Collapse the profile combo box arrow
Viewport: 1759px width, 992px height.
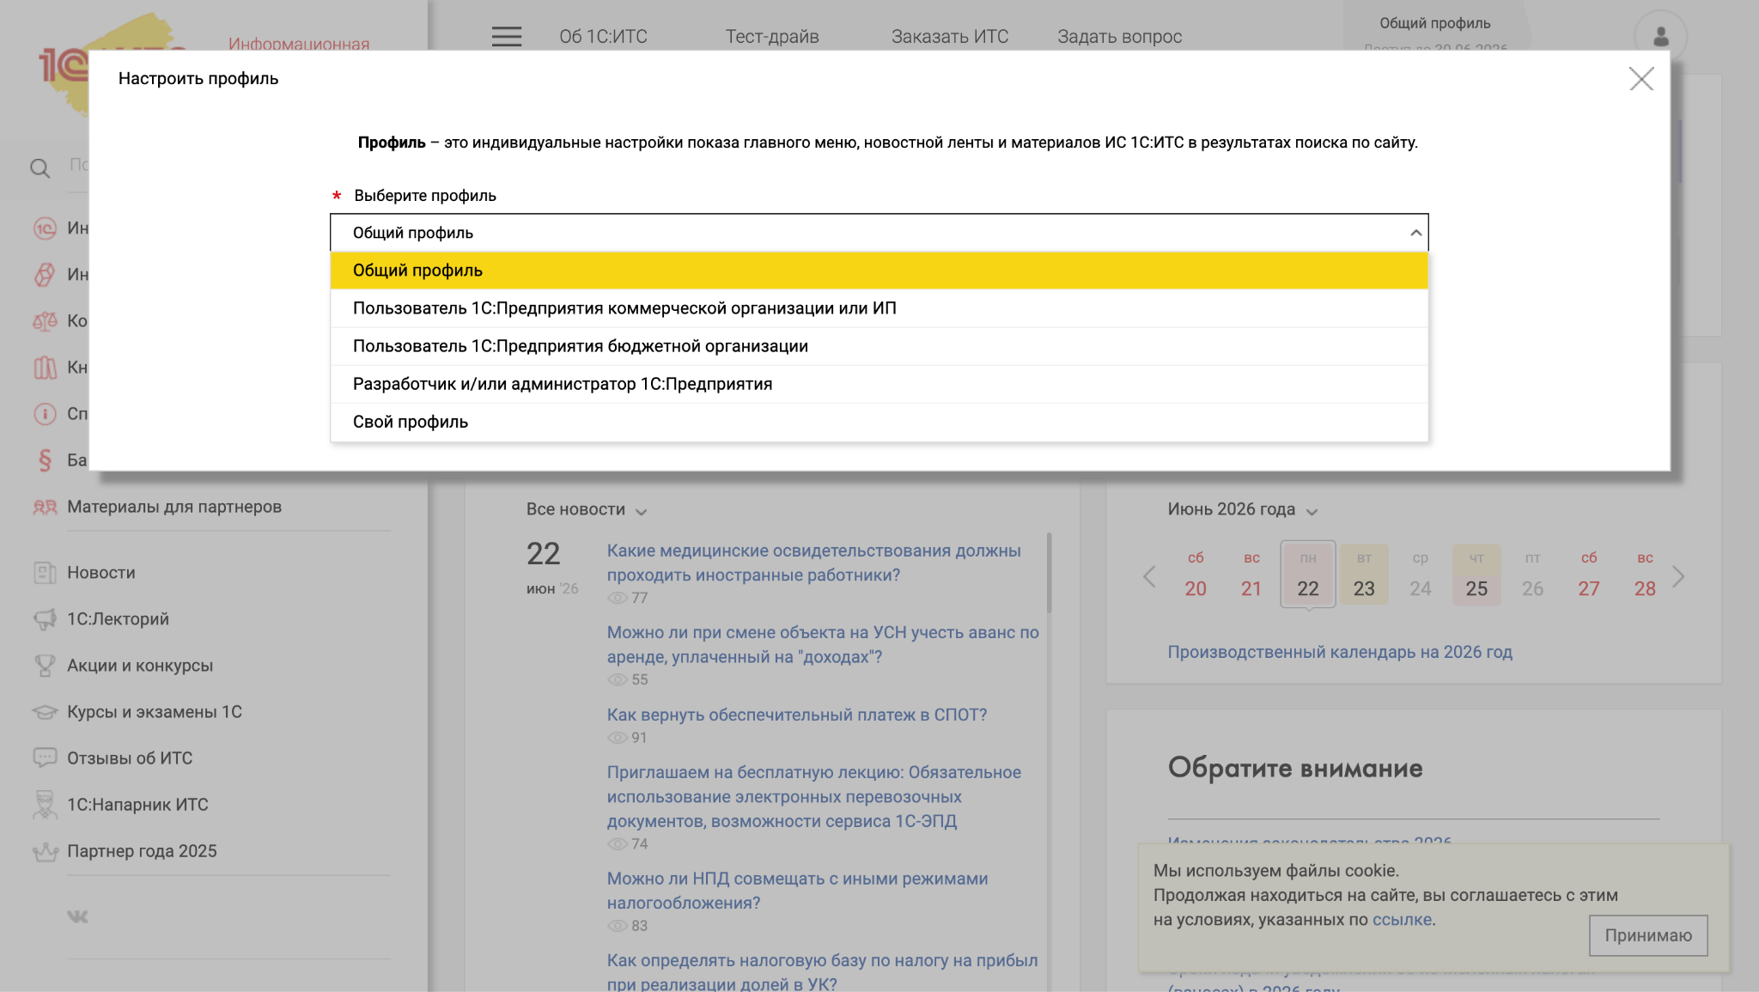[x=1415, y=233]
